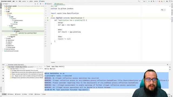The height and width of the screenshot is (97, 173).
Task: Open the project structure toolbar icon
Action: click(x=167, y=1)
